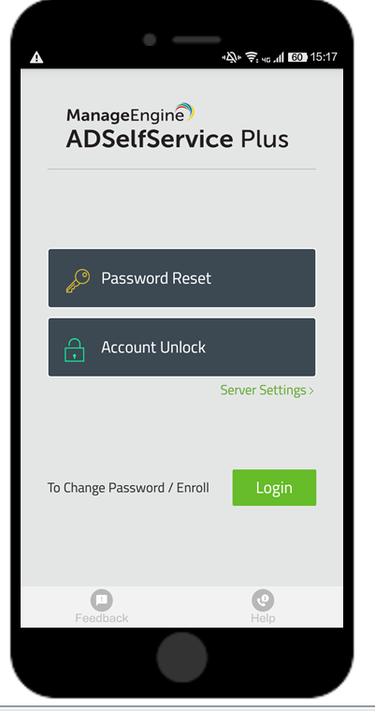
Task: Tap the battery level indicator showing 60
Action: (x=297, y=57)
